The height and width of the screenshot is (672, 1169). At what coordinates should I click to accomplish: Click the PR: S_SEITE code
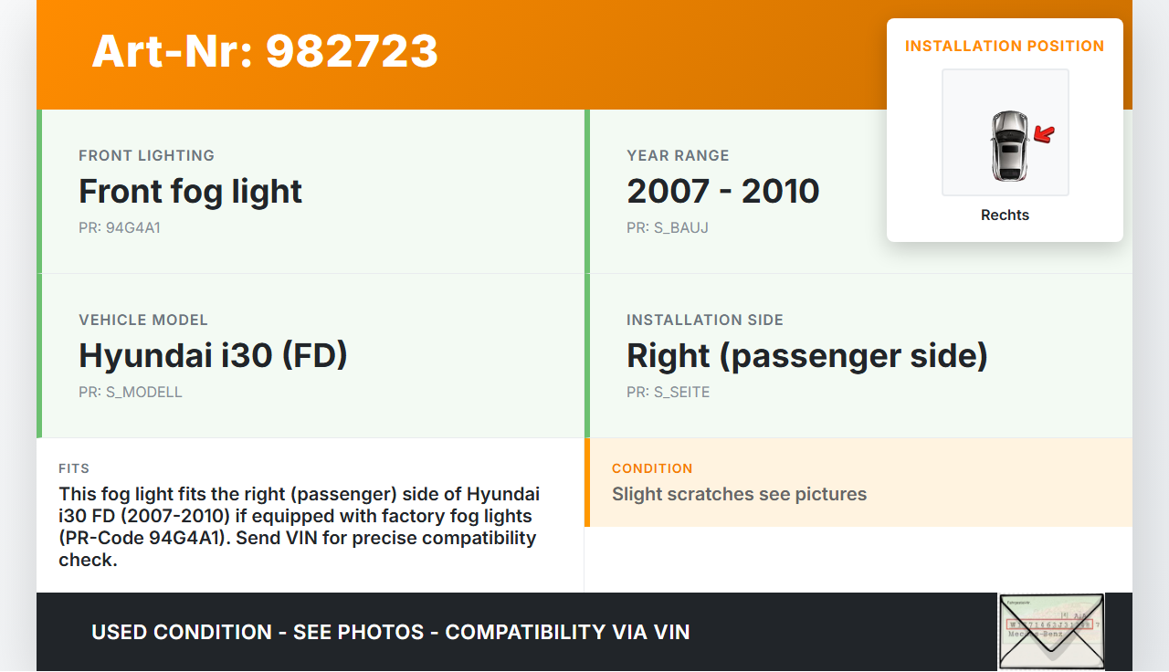coord(668,392)
